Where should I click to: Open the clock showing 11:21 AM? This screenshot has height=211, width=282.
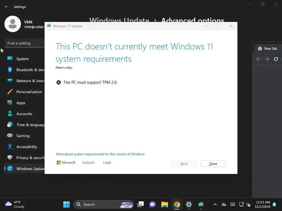tap(262, 204)
